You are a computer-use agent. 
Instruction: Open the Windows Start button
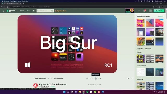pyautogui.click(x=64, y=92)
